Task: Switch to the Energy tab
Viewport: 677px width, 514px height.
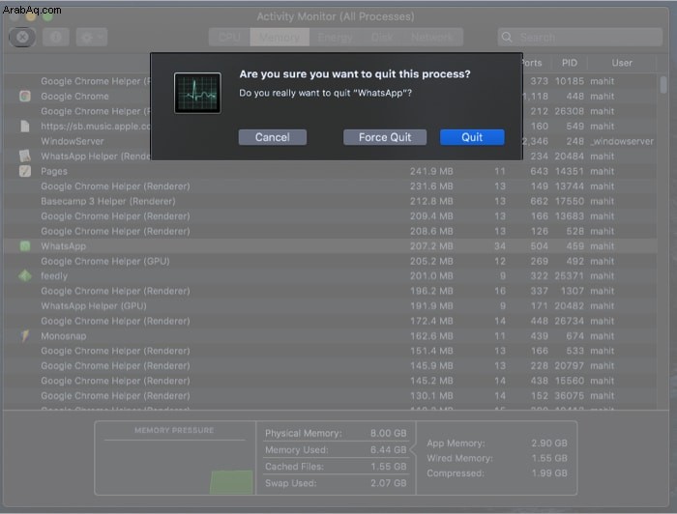Action: point(335,37)
